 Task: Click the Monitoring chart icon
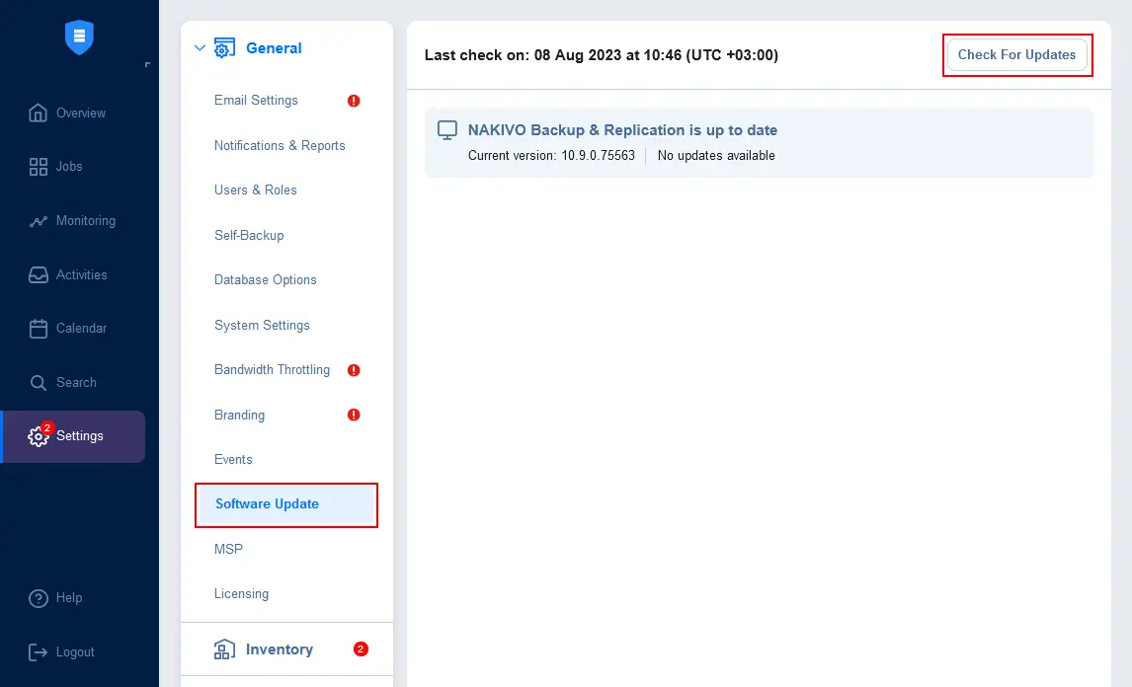(39, 221)
